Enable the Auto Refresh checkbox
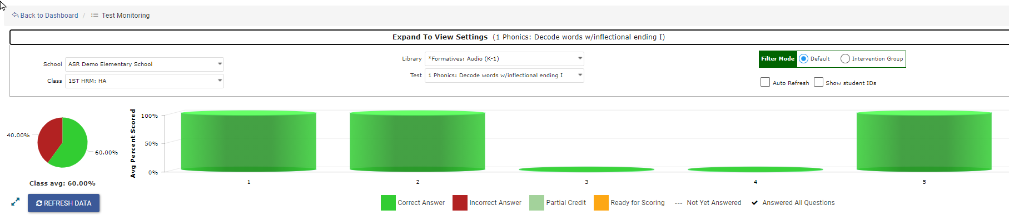 (765, 82)
